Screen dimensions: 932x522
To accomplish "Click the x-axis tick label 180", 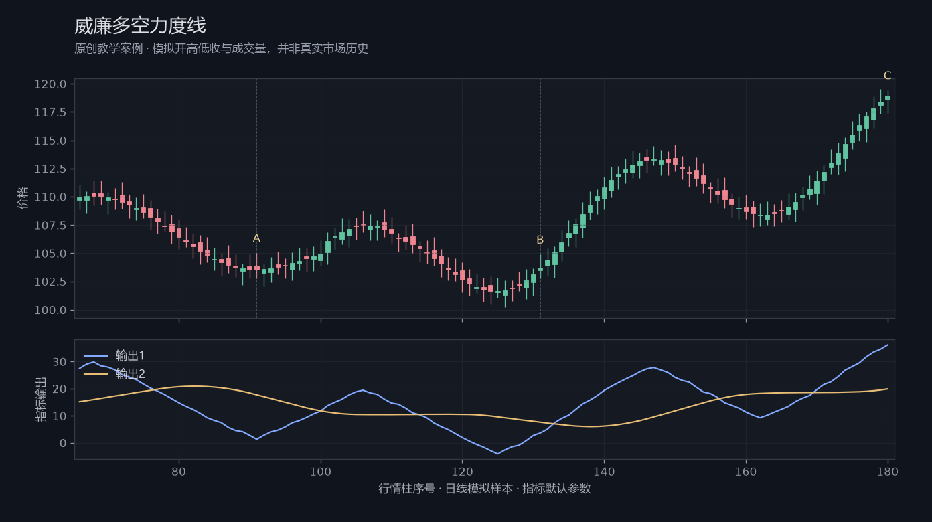I will [888, 472].
